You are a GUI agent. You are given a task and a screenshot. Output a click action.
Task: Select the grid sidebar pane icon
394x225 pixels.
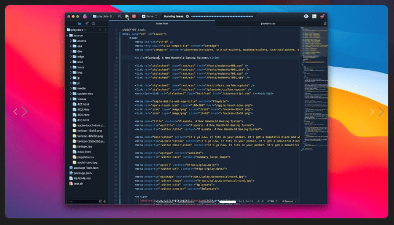pyautogui.click(x=94, y=23)
